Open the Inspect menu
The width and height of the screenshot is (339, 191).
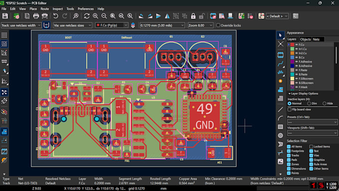pyautogui.click(x=57, y=9)
